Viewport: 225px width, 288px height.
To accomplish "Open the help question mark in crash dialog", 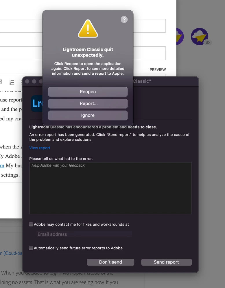I will coord(124,20).
